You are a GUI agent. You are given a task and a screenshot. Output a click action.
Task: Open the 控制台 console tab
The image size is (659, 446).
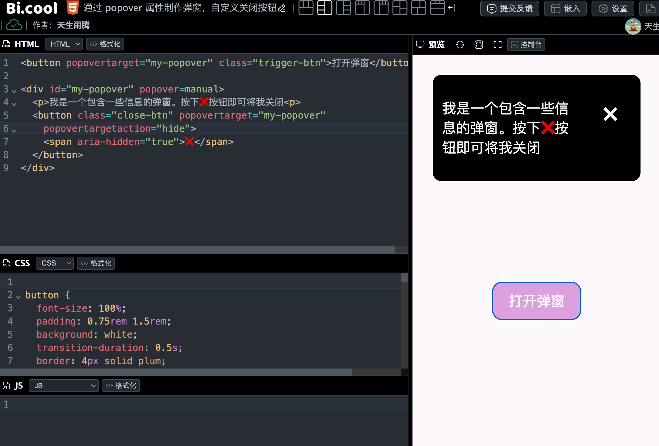(x=526, y=45)
